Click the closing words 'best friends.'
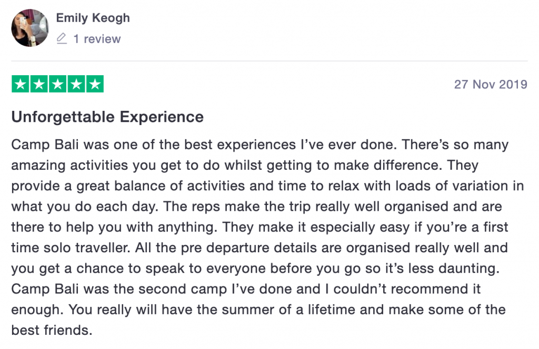The width and height of the screenshot is (539, 349). click(x=52, y=331)
